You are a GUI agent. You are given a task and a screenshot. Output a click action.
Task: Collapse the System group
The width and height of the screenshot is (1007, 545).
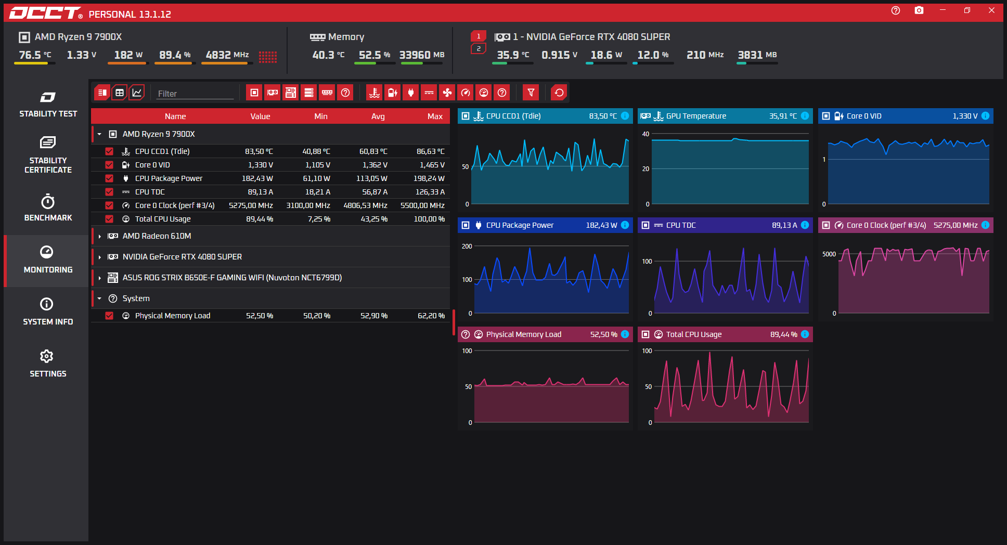pyautogui.click(x=99, y=299)
